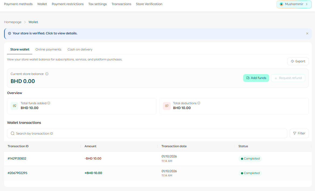Switch to the Online payments tab
The image size is (315, 191).
tap(48, 49)
